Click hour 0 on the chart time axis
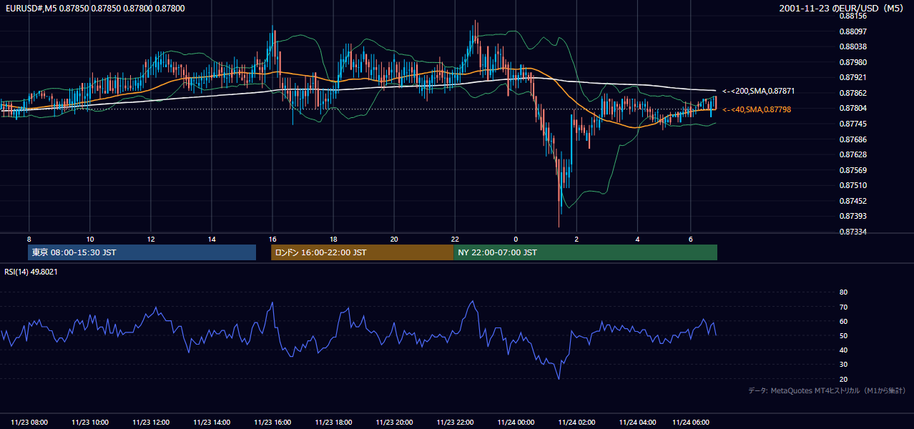Screen dimensions: 914x429 (x=516, y=239)
